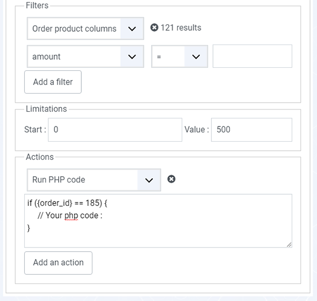Click the Run PHP code chevron arrow
The image size is (317, 301).
tap(149, 180)
